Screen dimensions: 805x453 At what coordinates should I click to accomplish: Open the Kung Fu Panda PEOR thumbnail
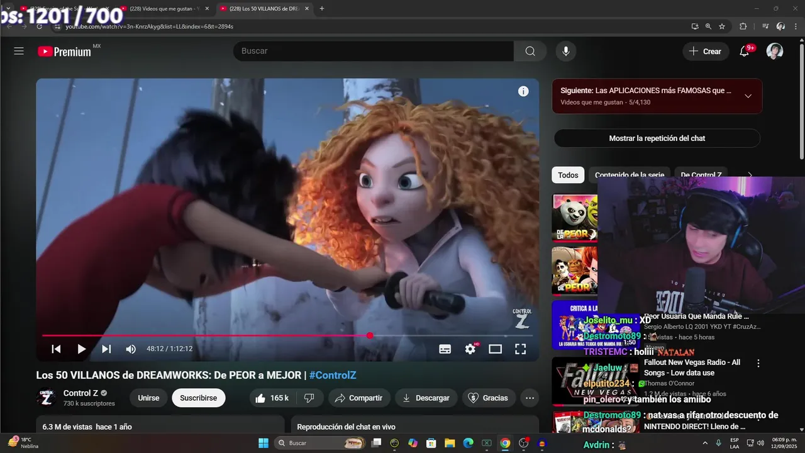point(575,218)
